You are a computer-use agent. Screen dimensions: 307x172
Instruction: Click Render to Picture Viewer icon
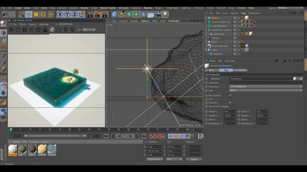98,14
